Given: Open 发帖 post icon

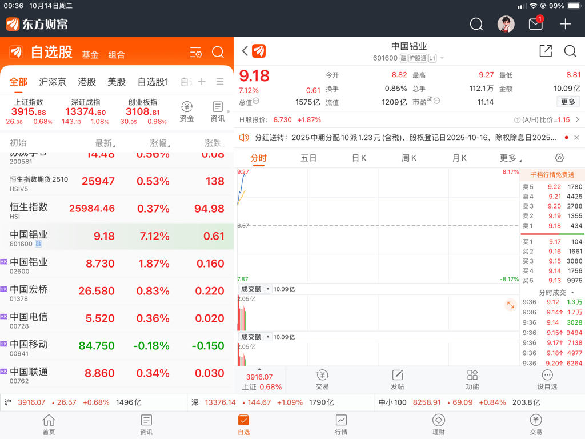Looking at the screenshot, I should coord(398,380).
